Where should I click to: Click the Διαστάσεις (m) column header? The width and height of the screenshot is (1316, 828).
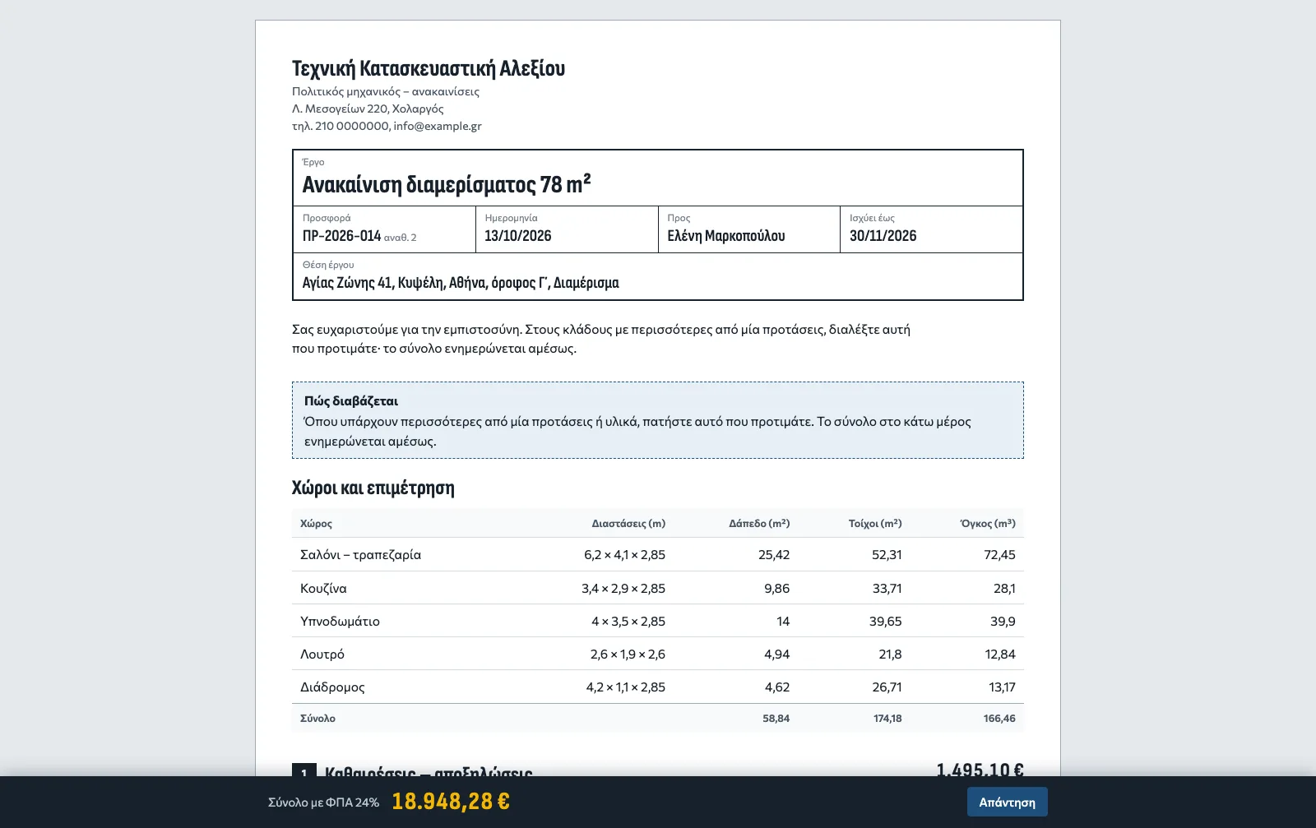point(628,523)
